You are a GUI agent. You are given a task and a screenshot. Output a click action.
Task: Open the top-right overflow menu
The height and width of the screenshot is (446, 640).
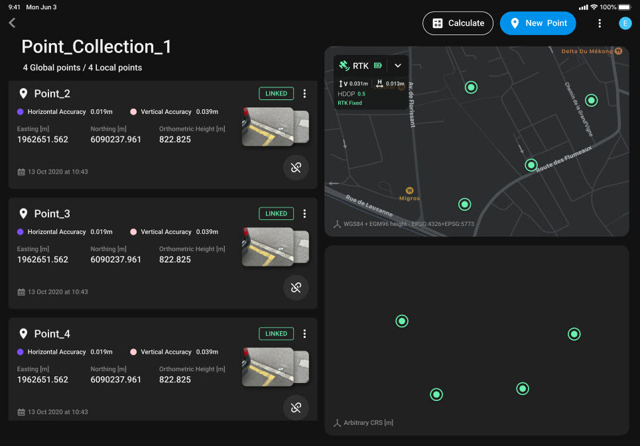600,23
